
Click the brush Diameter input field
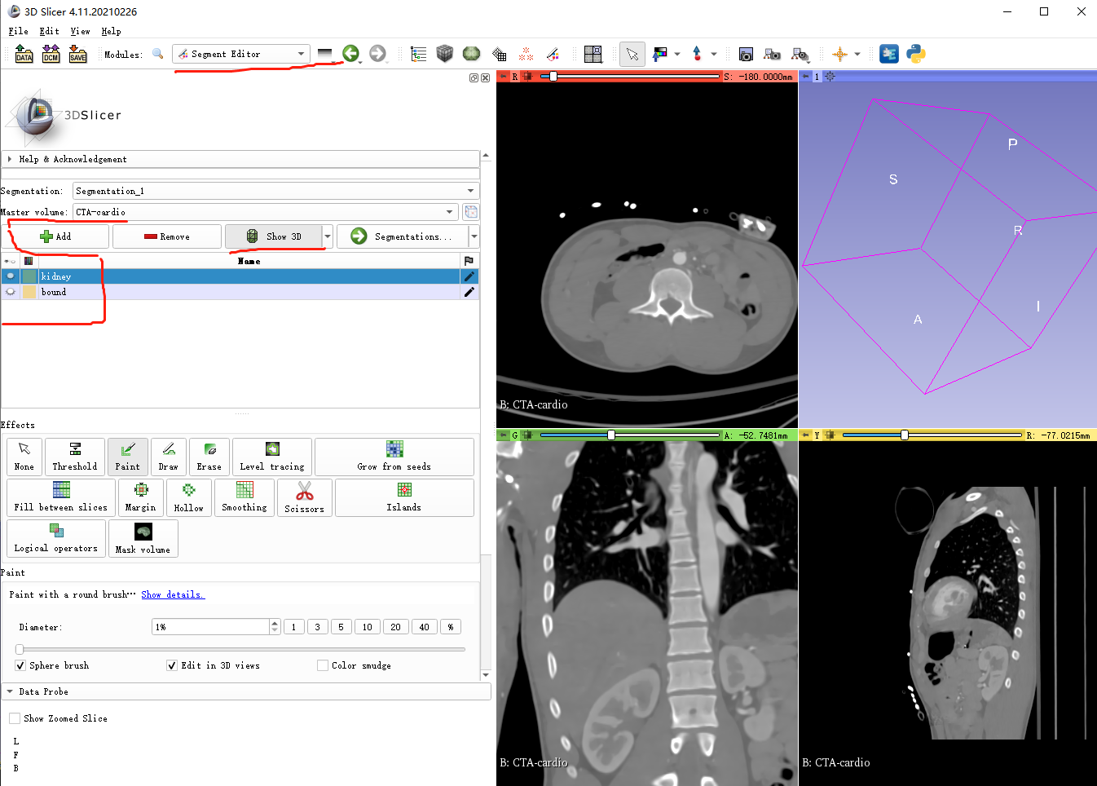[210, 627]
